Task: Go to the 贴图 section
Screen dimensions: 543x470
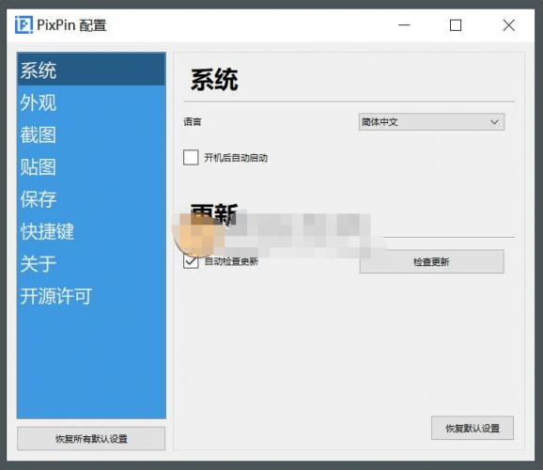Action: pos(91,166)
